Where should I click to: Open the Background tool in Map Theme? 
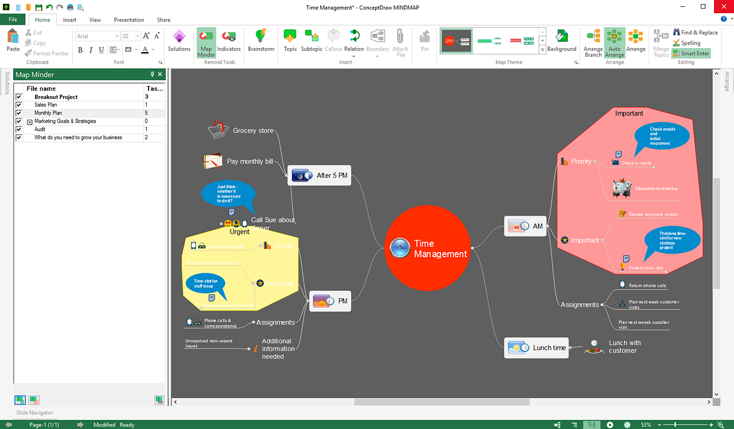[x=561, y=41]
